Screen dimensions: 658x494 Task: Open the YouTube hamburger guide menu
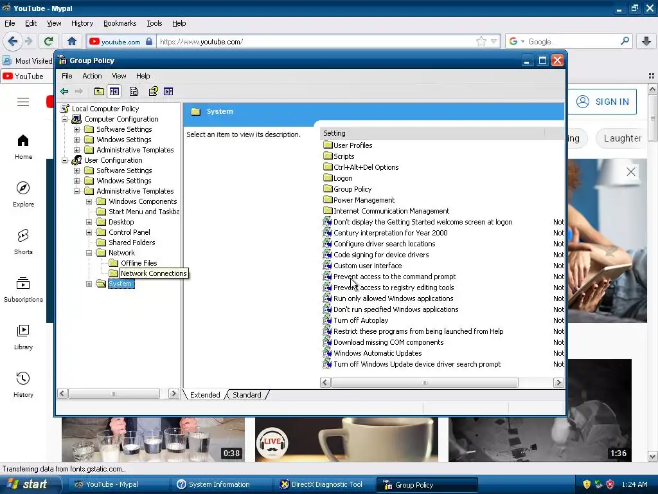[23, 102]
